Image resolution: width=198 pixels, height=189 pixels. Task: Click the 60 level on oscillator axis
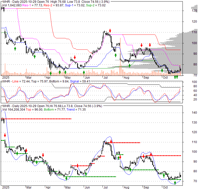tap(195, 91)
